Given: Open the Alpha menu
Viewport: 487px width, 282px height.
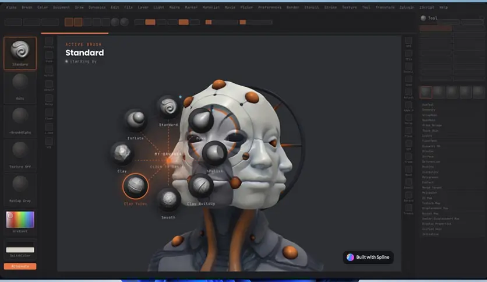Looking at the screenshot, I should pos(12,7).
